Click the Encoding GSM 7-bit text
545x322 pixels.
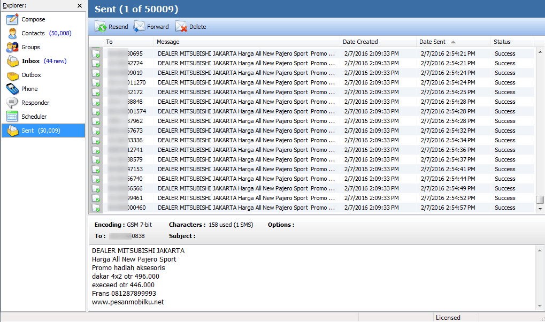[123, 225]
